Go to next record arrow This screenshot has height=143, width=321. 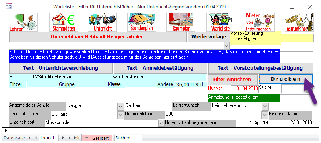pos(63,138)
